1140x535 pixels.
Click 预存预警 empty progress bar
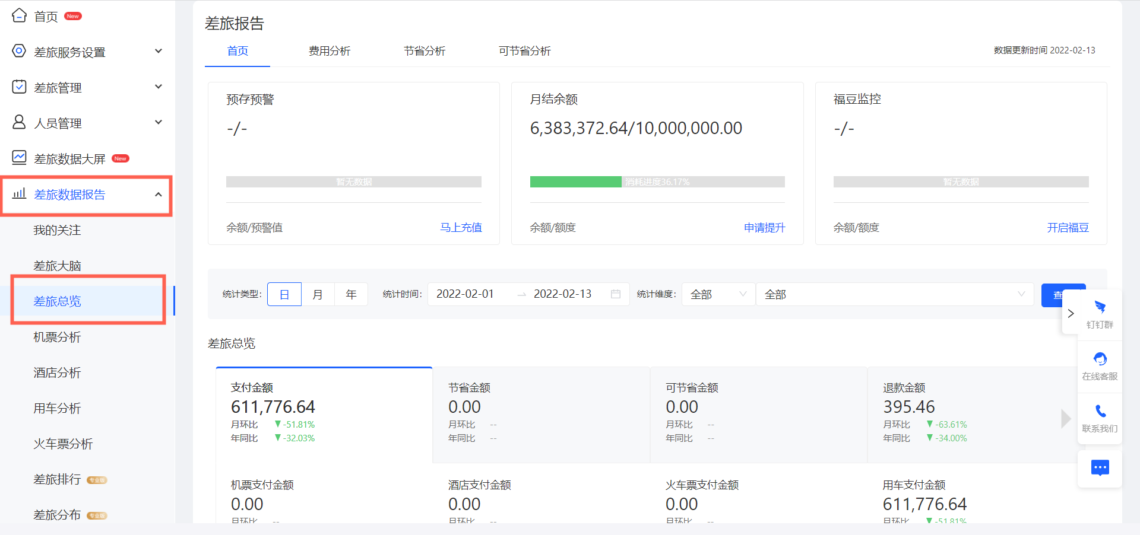point(354,181)
